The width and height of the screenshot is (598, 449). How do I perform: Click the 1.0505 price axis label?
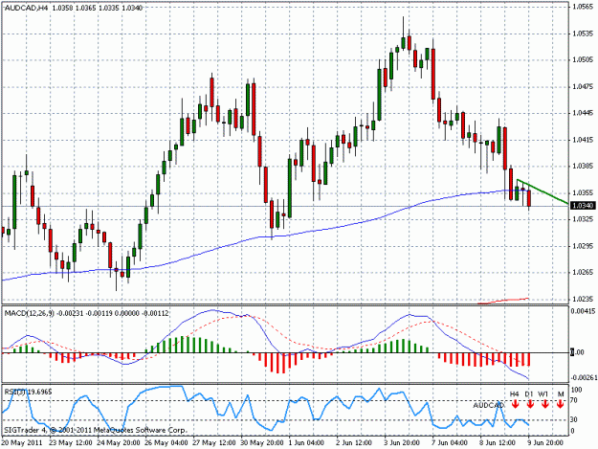583,60
